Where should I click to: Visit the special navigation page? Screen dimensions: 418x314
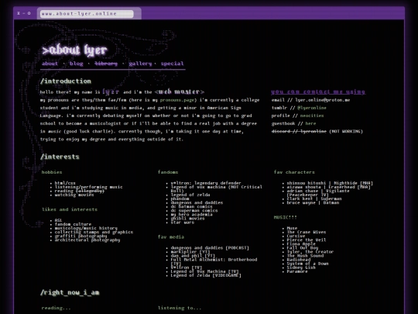(x=172, y=64)
